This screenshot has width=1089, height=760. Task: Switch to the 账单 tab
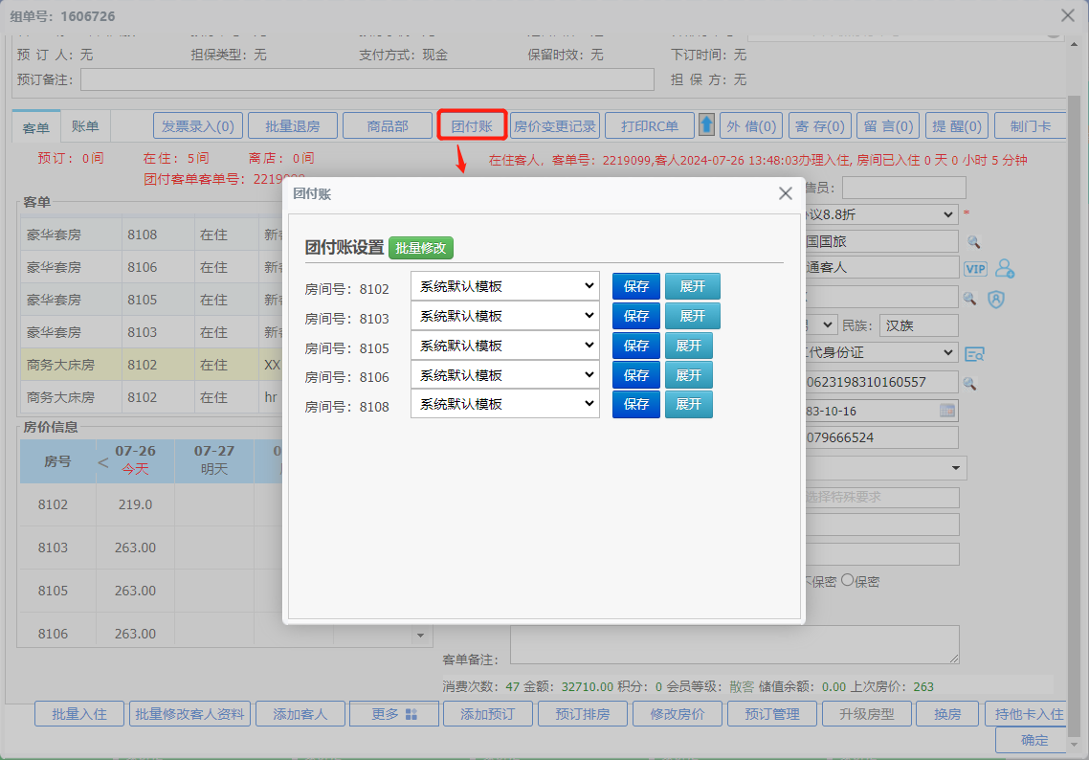click(x=85, y=125)
